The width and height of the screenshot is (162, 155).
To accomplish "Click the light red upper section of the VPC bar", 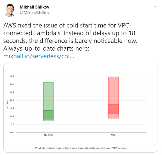I will click(x=114, y=90).
